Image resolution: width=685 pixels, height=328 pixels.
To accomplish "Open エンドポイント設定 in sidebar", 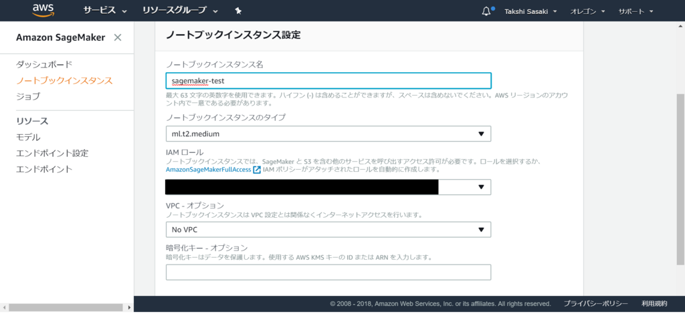I will (52, 154).
